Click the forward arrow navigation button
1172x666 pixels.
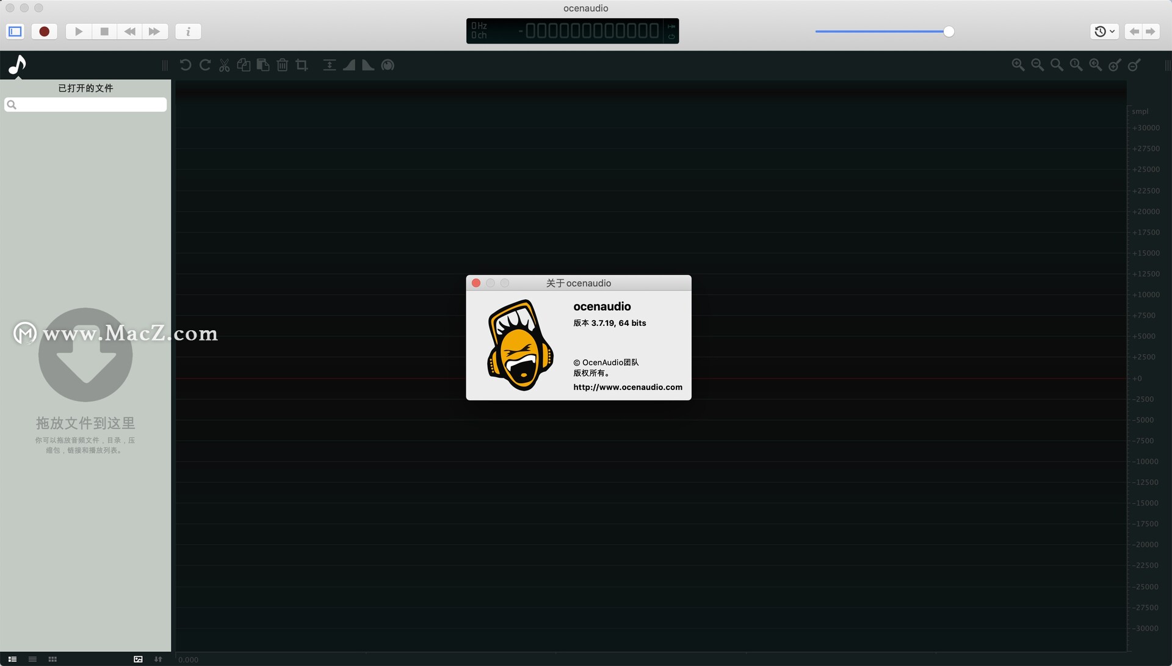pos(1151,31)
